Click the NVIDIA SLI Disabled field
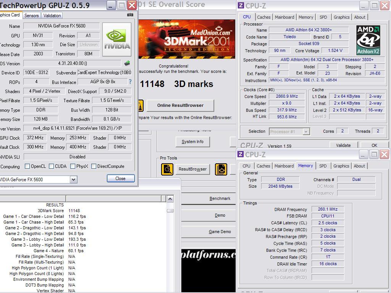The width and height of the screenshot is (391, 293). click(78, 157)
